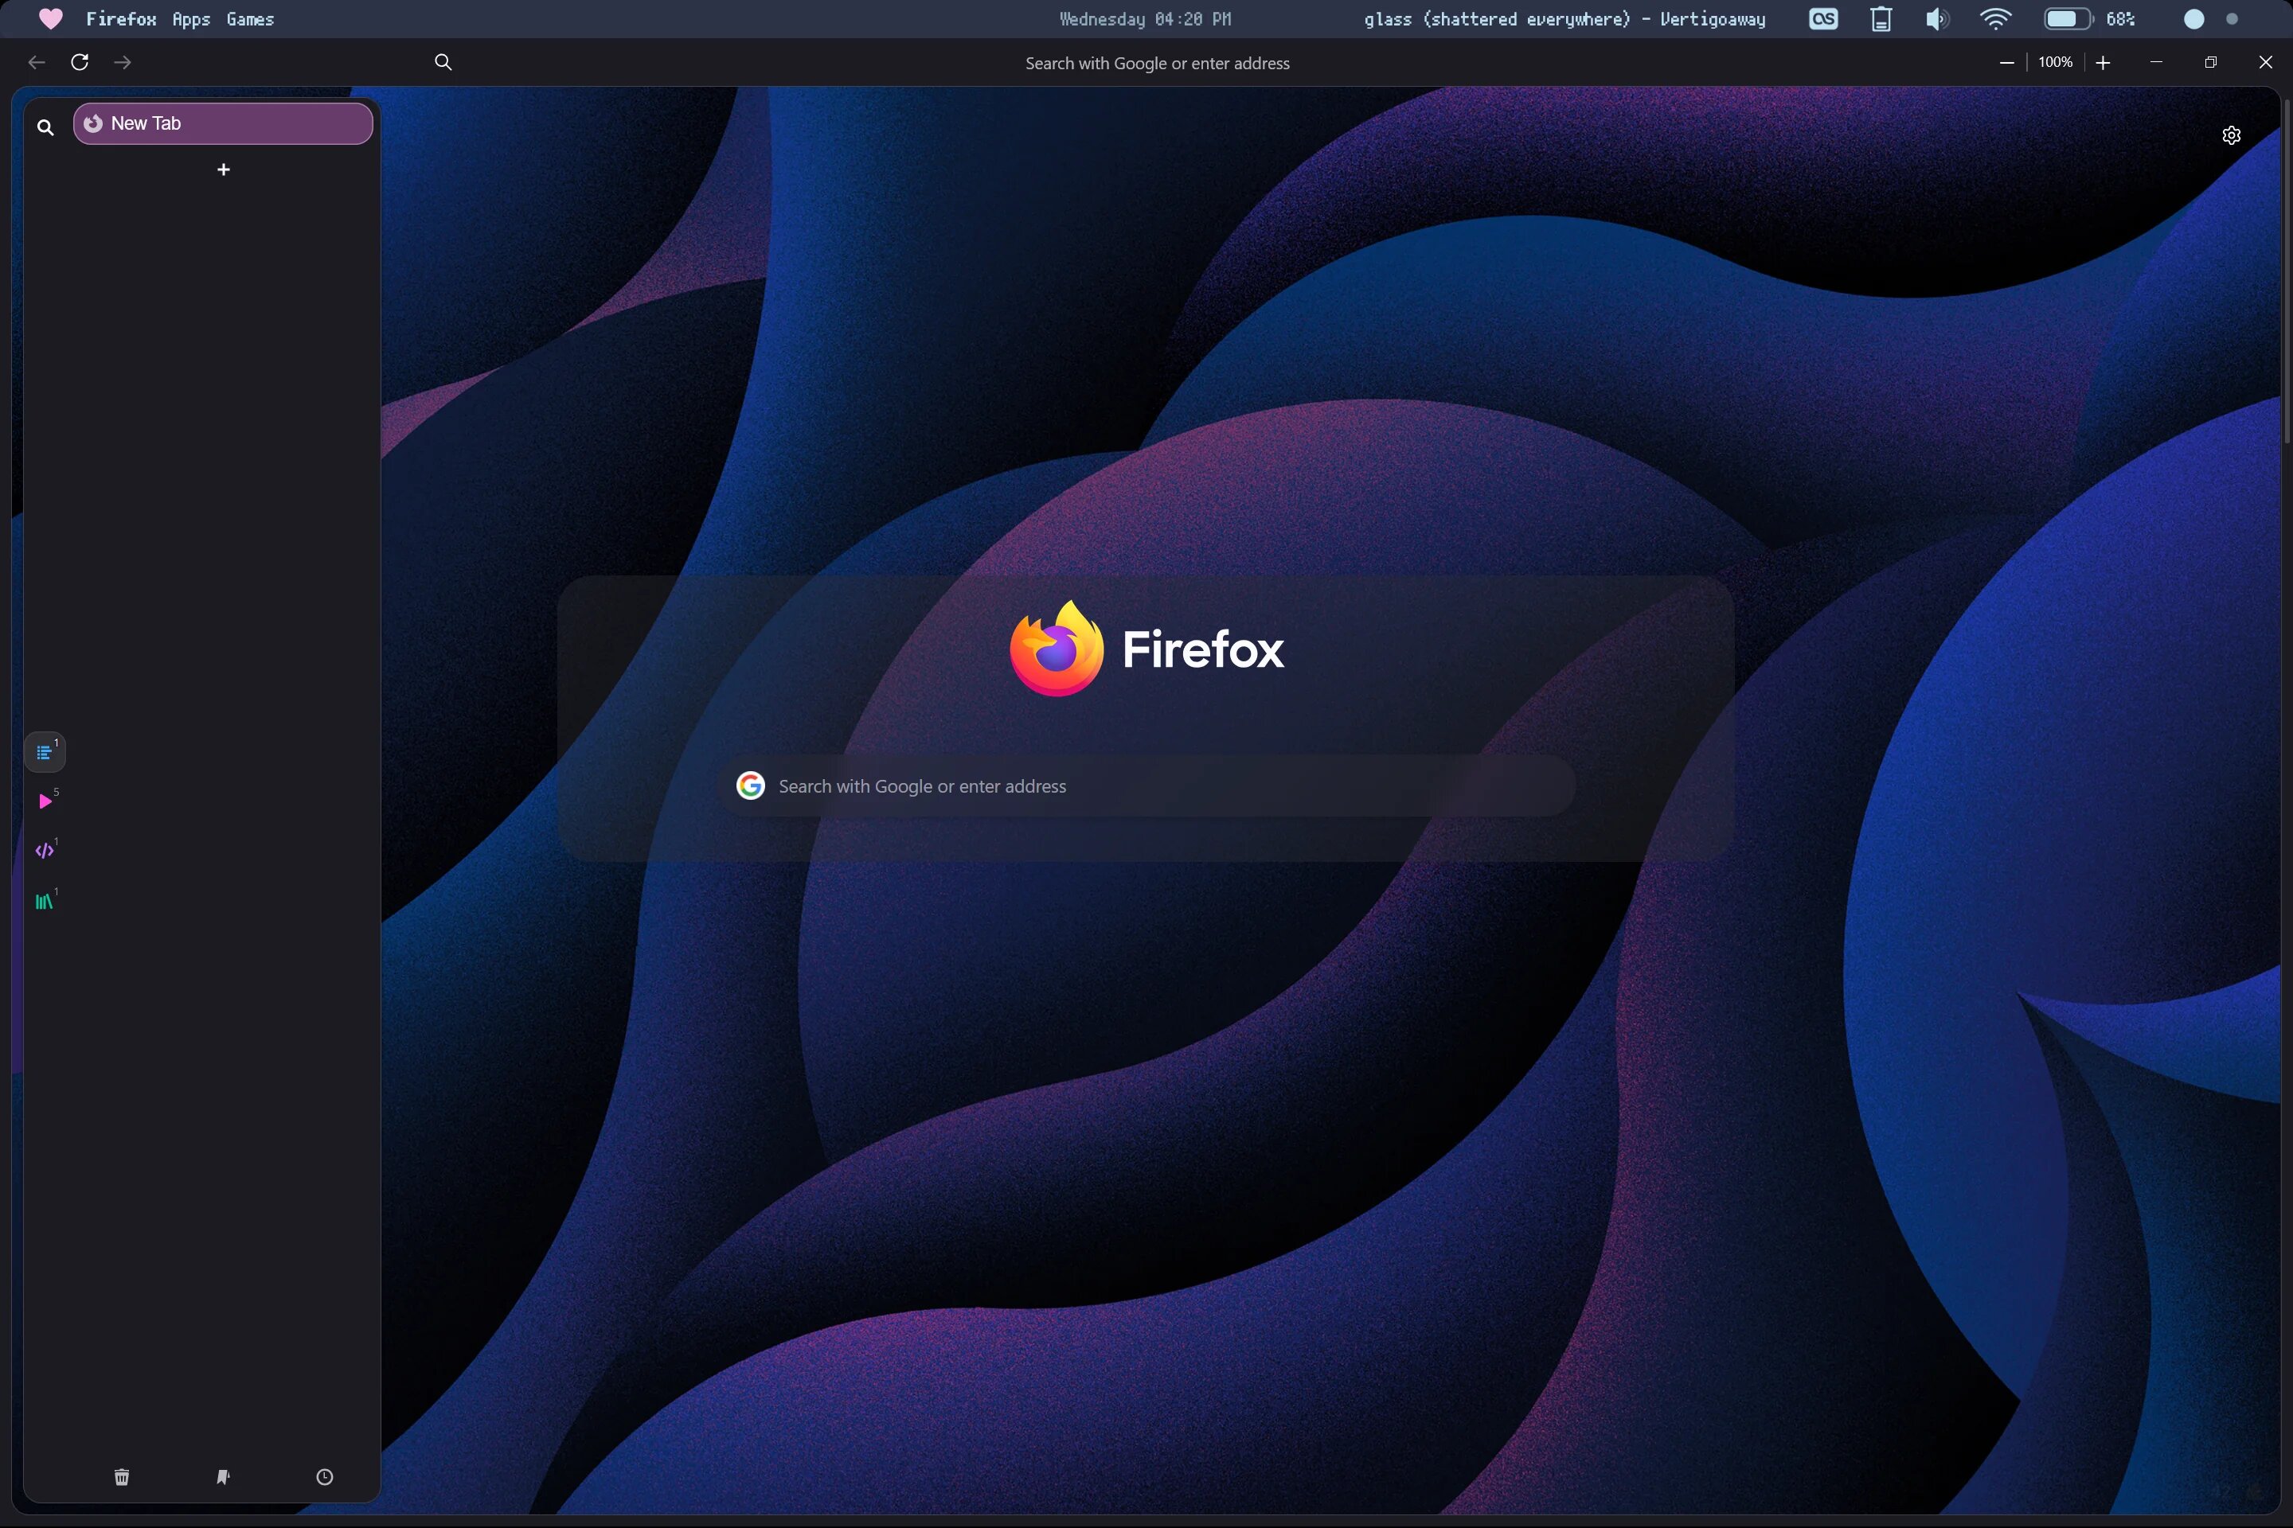Open the sidebar bookmarks panel
The width and height of the screenshot is (2293, 1528).
click(223, 1477)
